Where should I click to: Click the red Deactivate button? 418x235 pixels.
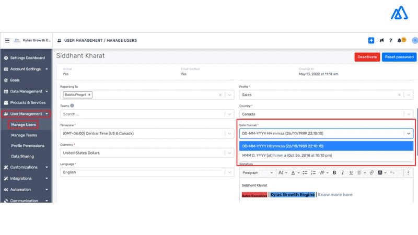(x=367, y=57)
